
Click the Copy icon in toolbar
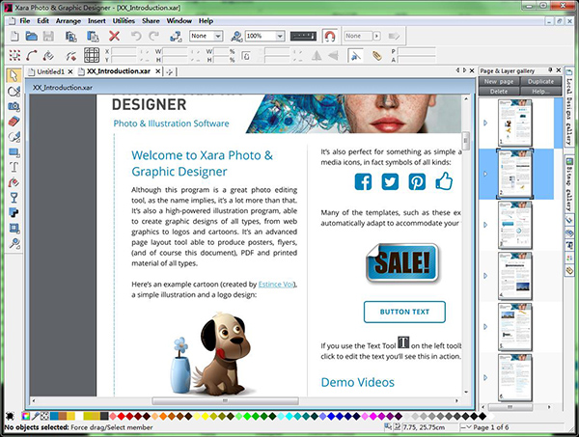coord(70,36)
